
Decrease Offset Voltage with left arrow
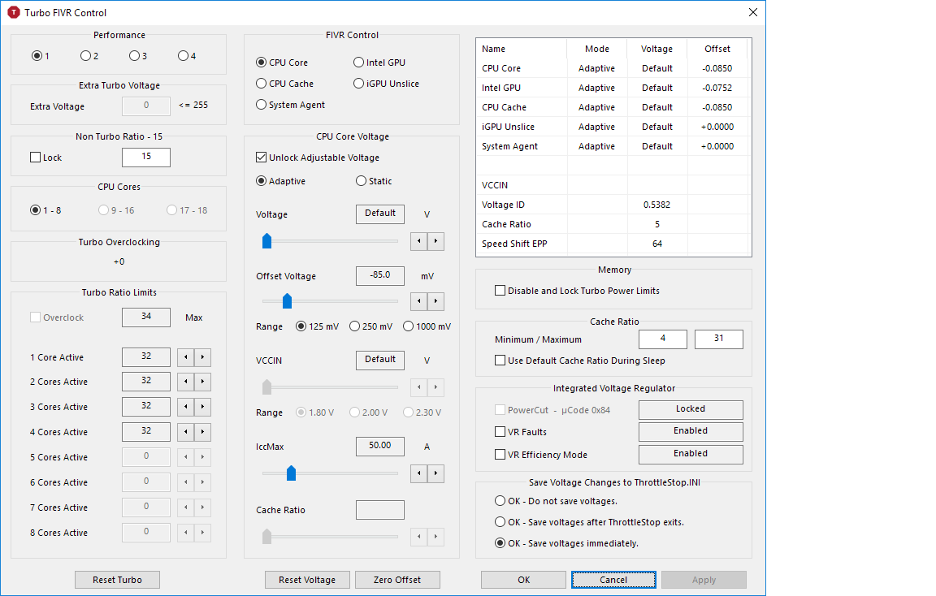[x=419, y=301]
